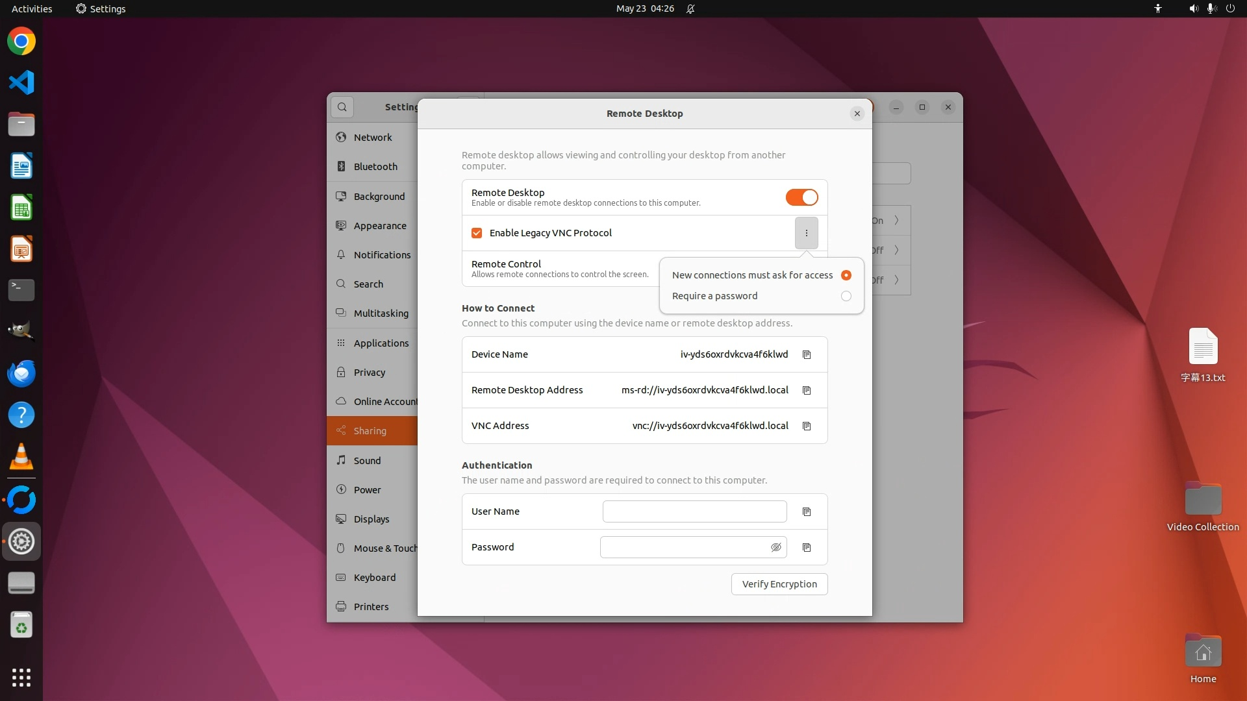Uncheck Enable Legacy VNC Protocol
1247x701 pixels.
pos(477,233)
